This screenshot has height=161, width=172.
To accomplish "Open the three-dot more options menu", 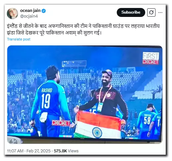I will [160, 13].
